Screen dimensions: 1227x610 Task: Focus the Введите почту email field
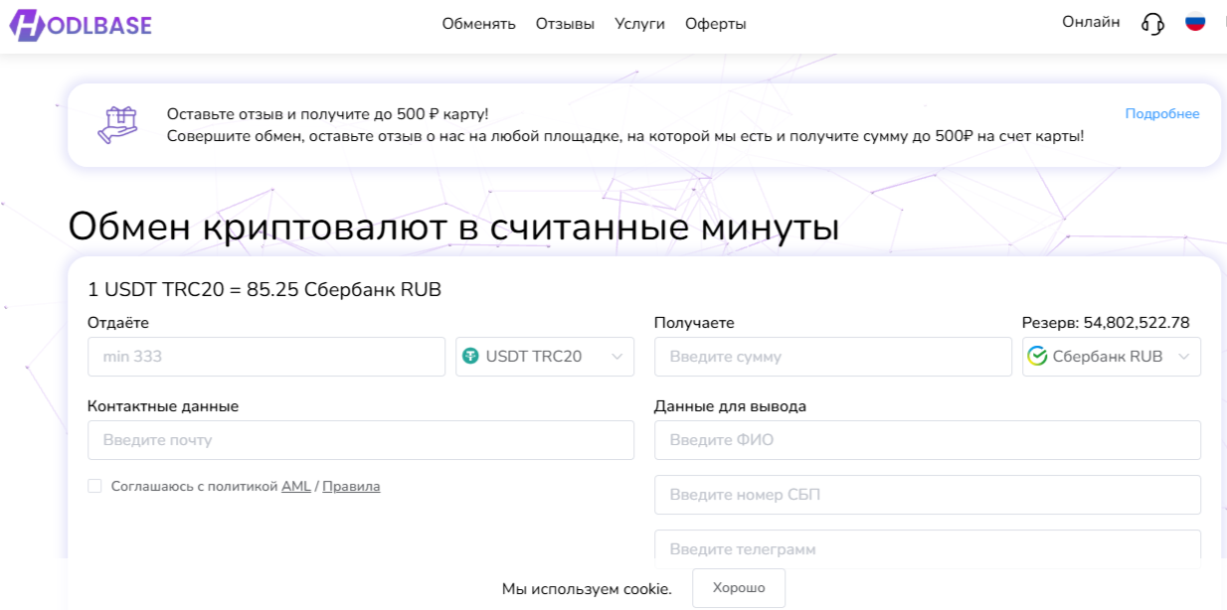coord(361,440)
